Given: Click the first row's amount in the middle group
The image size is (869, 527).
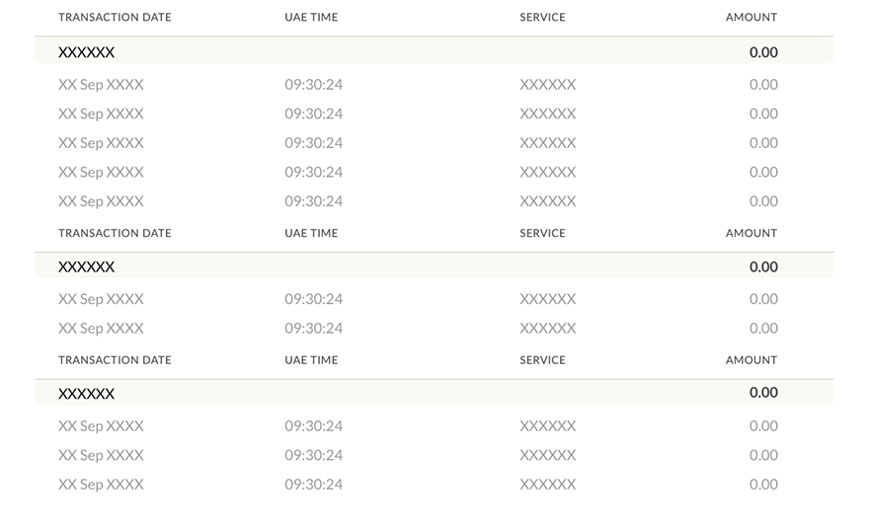Looking at the screenshot, I should pos(763,299).
